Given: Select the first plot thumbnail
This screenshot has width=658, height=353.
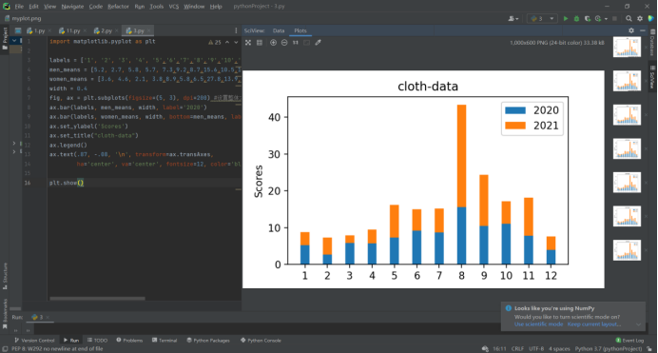Looking at the screenshot, I should (627, 47).
